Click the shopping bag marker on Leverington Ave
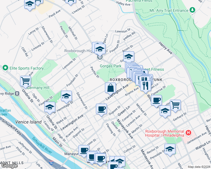The width and height of the screenshot is (211, 169). click(110, 88)
